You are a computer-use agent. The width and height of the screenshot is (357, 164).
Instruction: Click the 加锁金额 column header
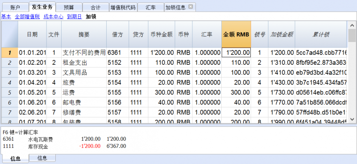tap(282, 34)
